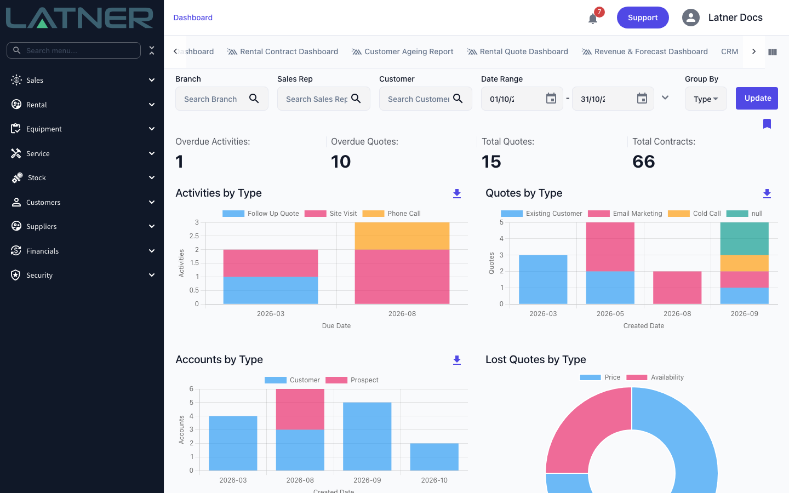Click the Rental sidebar icon

(x=16, y=105)
